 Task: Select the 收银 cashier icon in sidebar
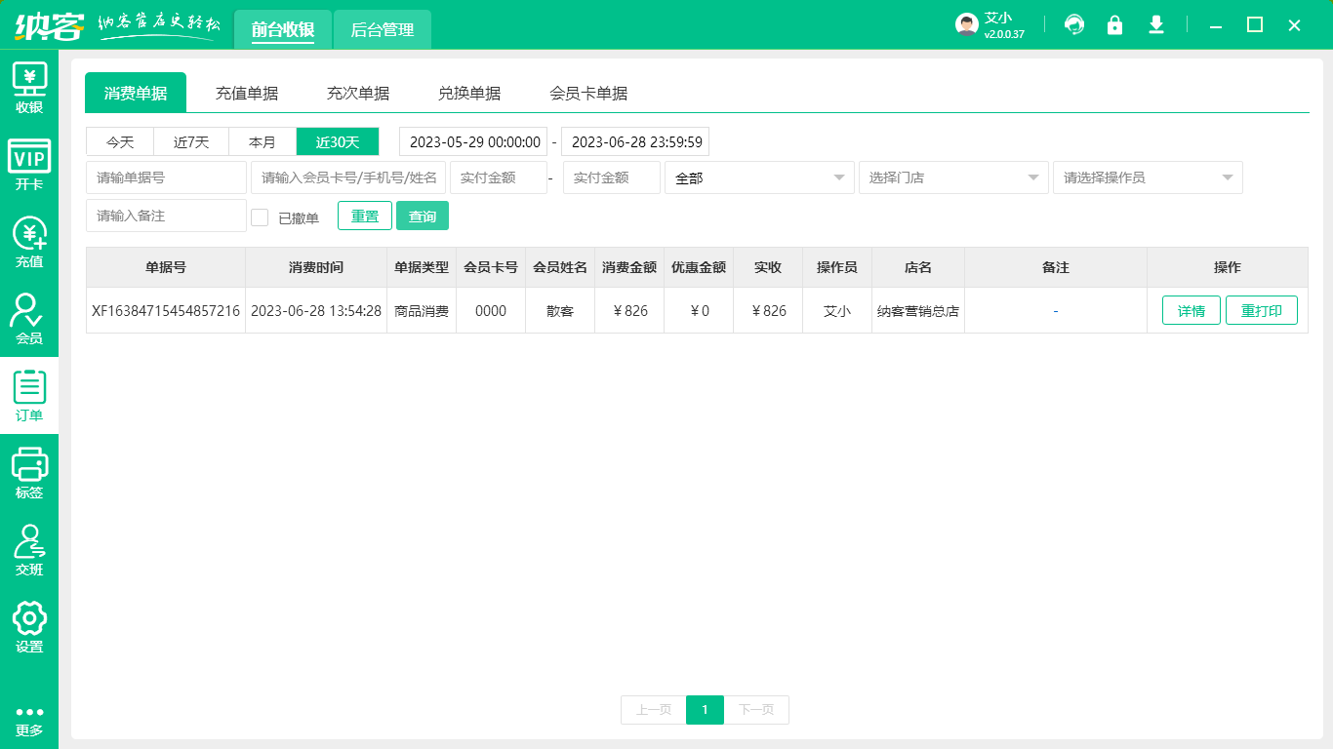[29, 86]
